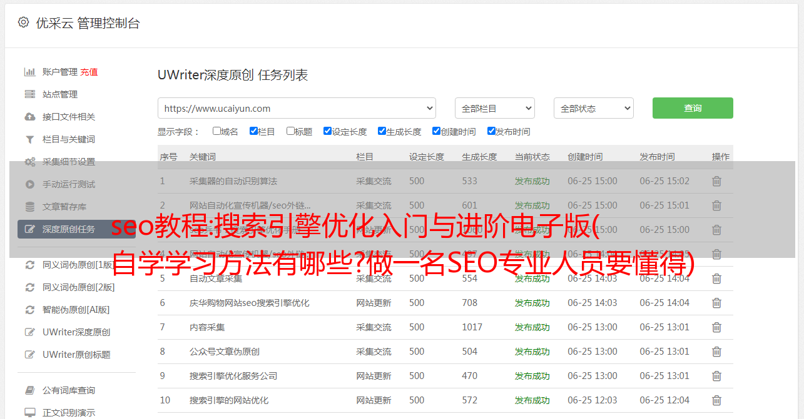Delete the 内容采集 task
The image size is (804, 419).
(x=716, y=327)
